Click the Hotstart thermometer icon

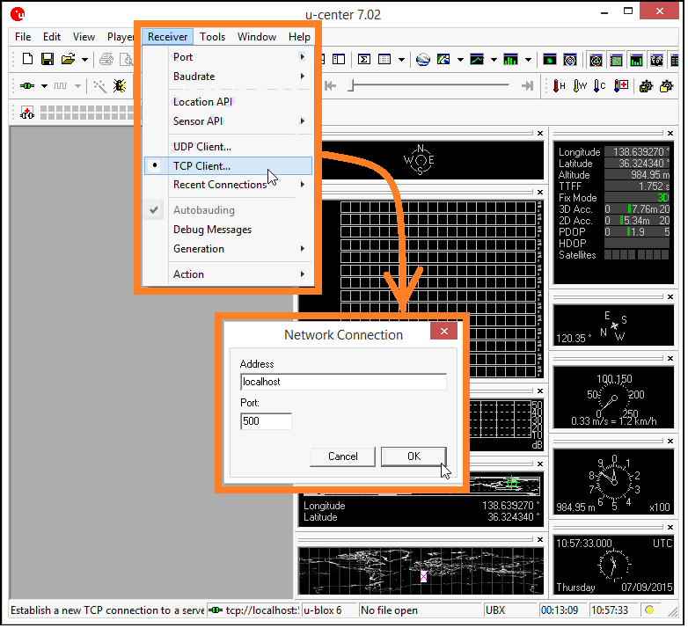(x=560, y=86)
